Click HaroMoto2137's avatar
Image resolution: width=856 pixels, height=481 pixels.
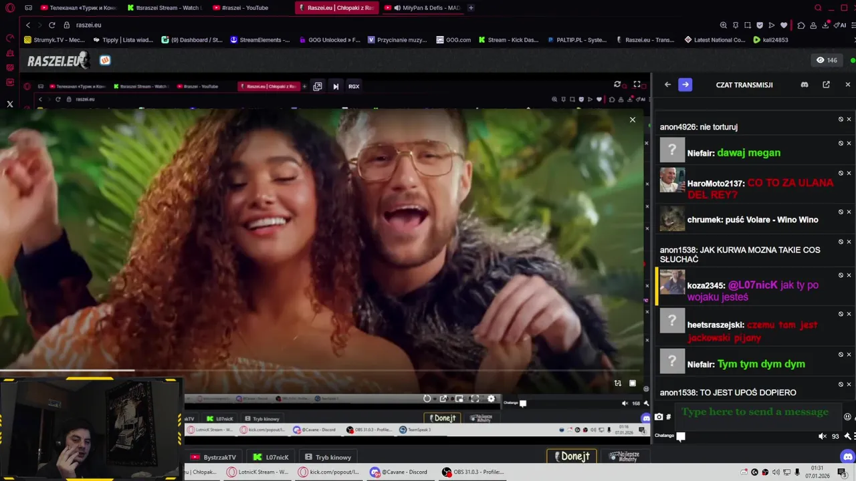tap(672, 180)
